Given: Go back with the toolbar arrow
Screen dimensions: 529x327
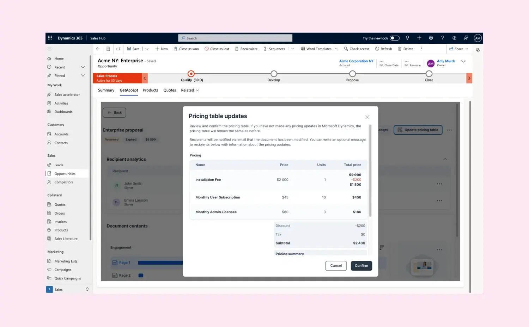Looking at the screenshot, I should [98, 49].
